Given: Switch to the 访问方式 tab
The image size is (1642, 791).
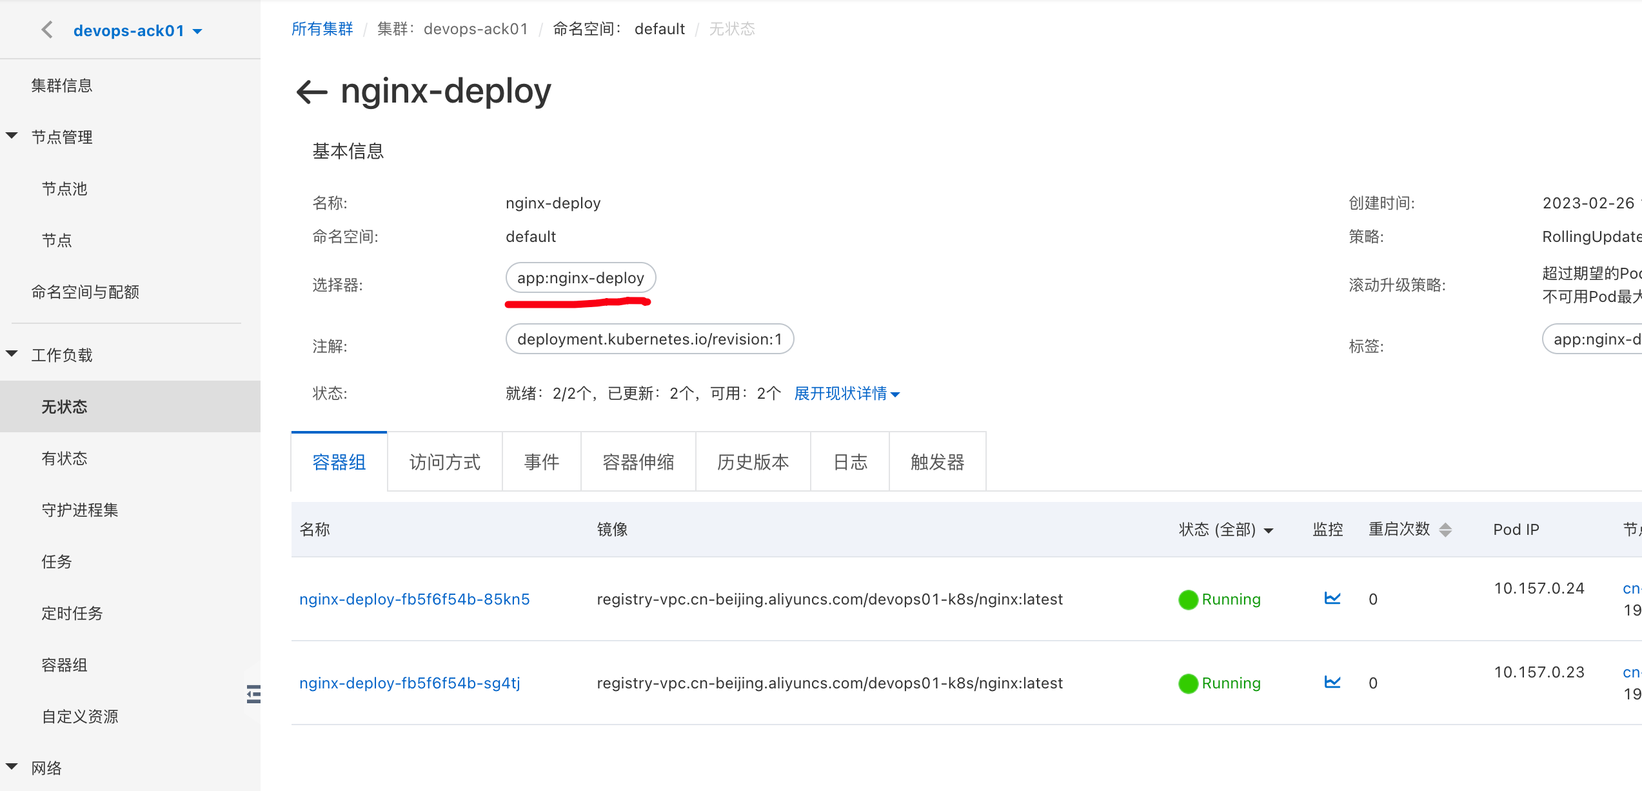Looking at the screenshot, I should pyautogui.click(x=444, y=461).
